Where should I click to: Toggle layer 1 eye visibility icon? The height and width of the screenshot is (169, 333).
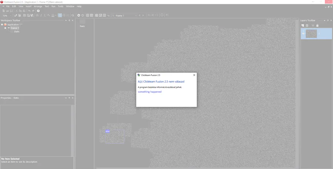click(303, 34)
